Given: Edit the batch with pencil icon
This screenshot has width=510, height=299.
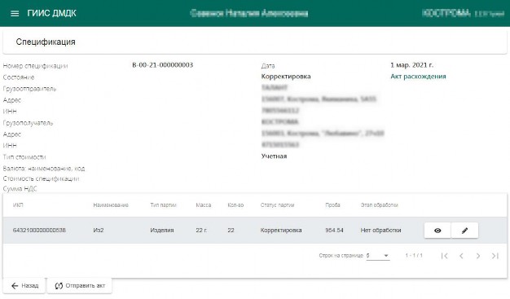Looking at the screenshot, I should tap(465, 231).
